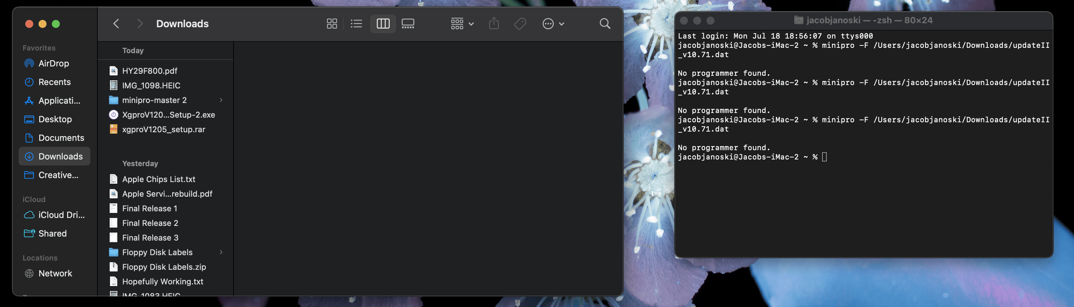Click xgproV1205_setup.rar archive icon
Viewport: 1074px width, 307px height.
[113, 129]
